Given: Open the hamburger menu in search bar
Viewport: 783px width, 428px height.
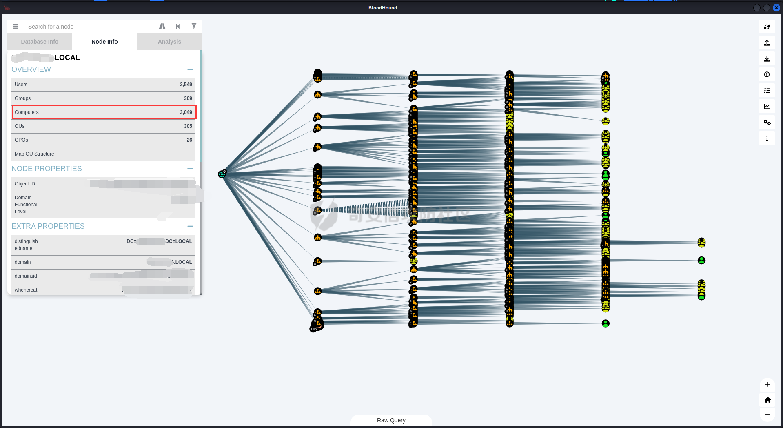Looking at the screenshot, I should (x=15, y=26).
